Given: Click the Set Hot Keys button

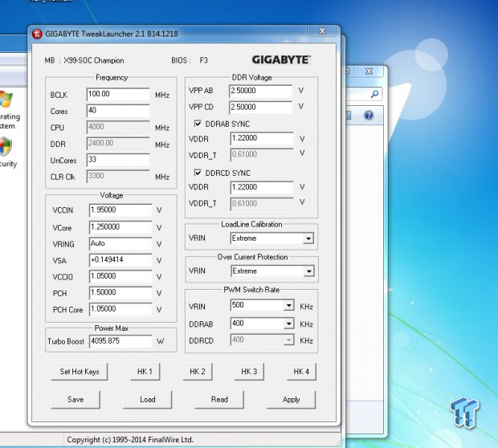Looking at the screenshot, I should [x=80, y=372].
